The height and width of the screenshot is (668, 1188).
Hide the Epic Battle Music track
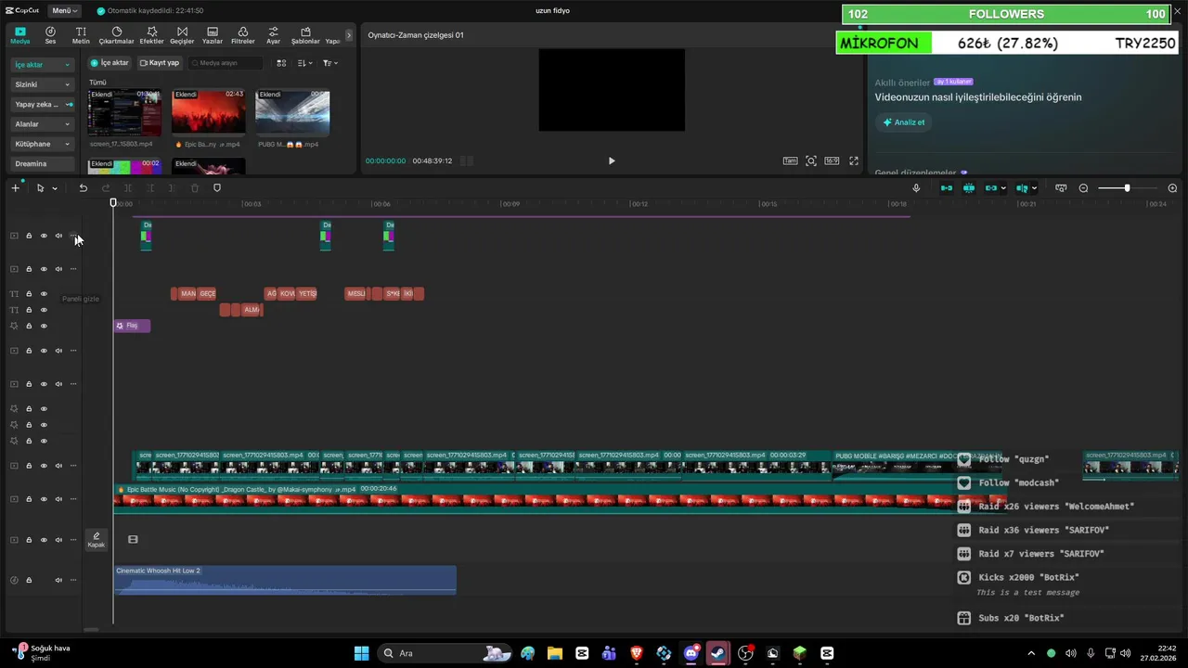tap(44, 499)
